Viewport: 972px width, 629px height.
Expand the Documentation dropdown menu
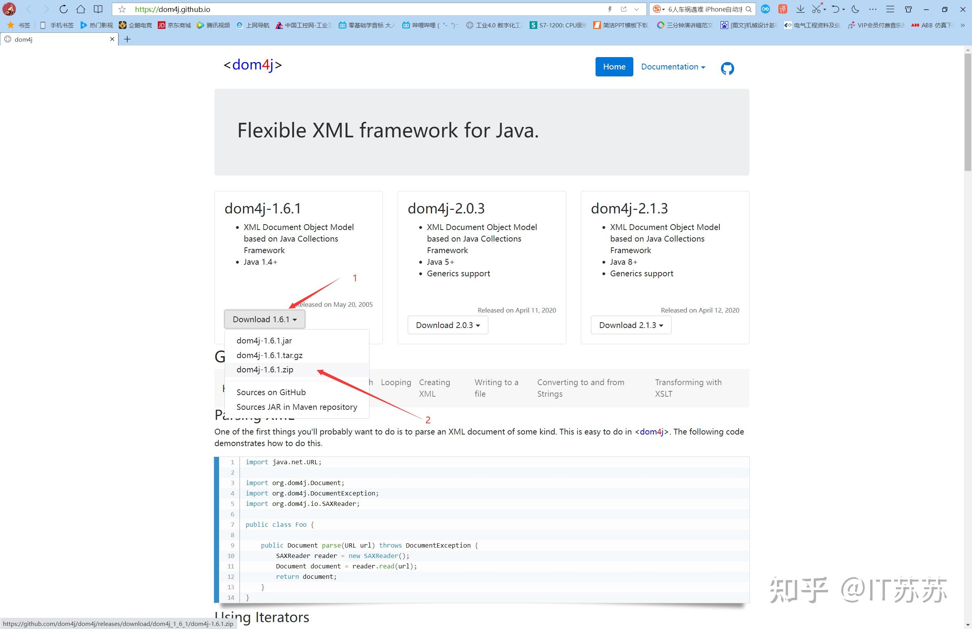coord(673,67)
